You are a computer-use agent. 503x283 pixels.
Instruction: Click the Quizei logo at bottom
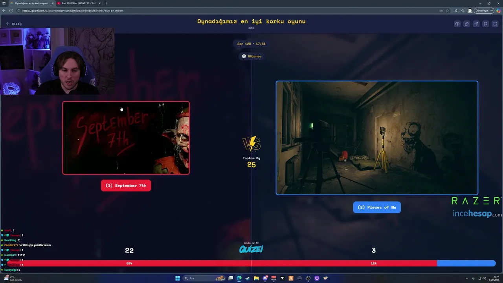251,249
